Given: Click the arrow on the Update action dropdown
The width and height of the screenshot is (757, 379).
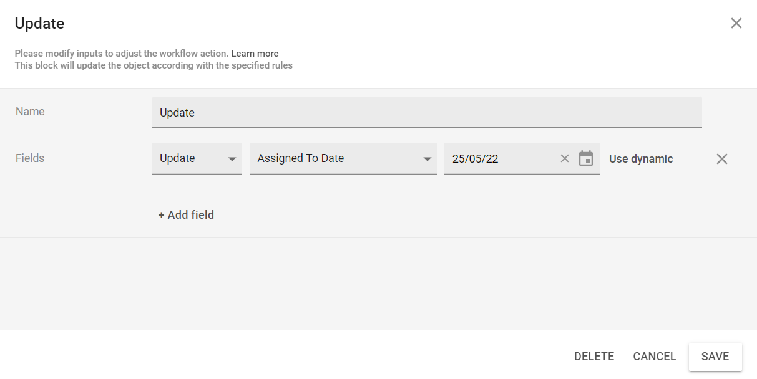Looking at the screenshot, I should tap(232, 159).
